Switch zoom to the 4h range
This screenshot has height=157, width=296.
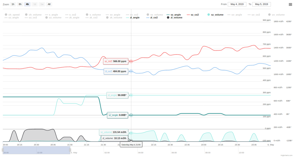pyautogui.click(x=28, y=4)
